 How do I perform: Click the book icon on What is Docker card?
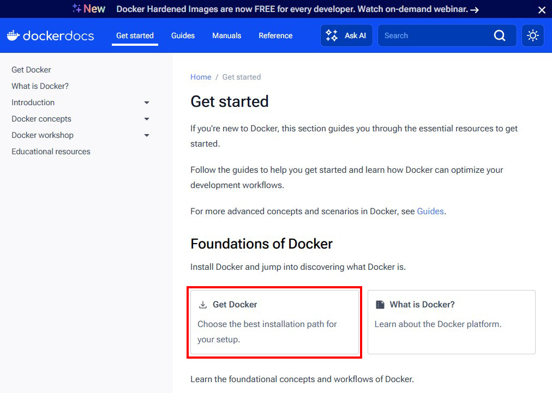(381, 304)
